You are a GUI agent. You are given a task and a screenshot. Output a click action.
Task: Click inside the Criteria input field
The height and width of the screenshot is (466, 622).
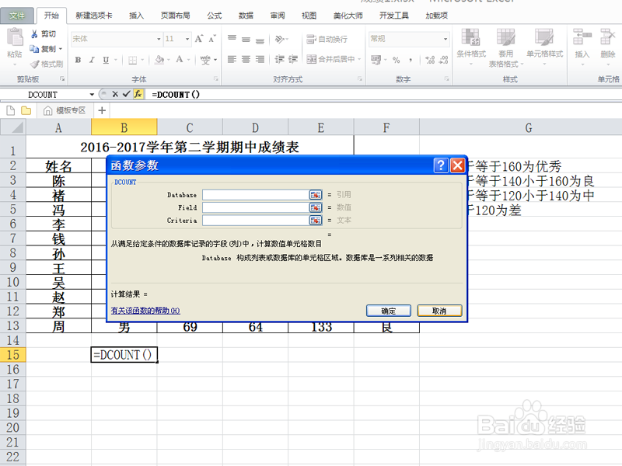(x=257, y=221)
